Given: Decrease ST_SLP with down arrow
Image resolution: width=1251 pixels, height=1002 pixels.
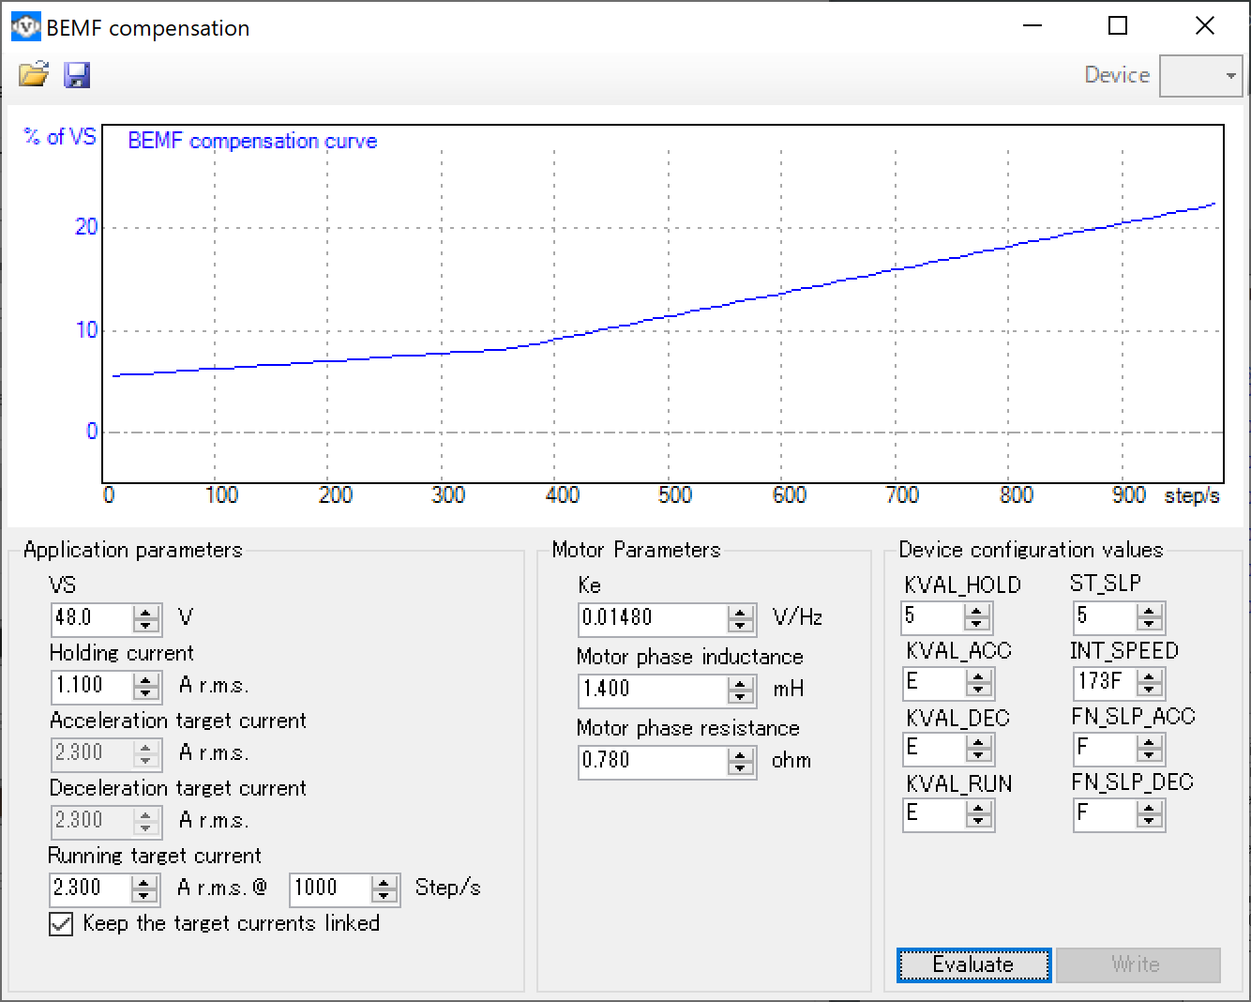Looking at the screenshot, I should [x=1150, y=624].
